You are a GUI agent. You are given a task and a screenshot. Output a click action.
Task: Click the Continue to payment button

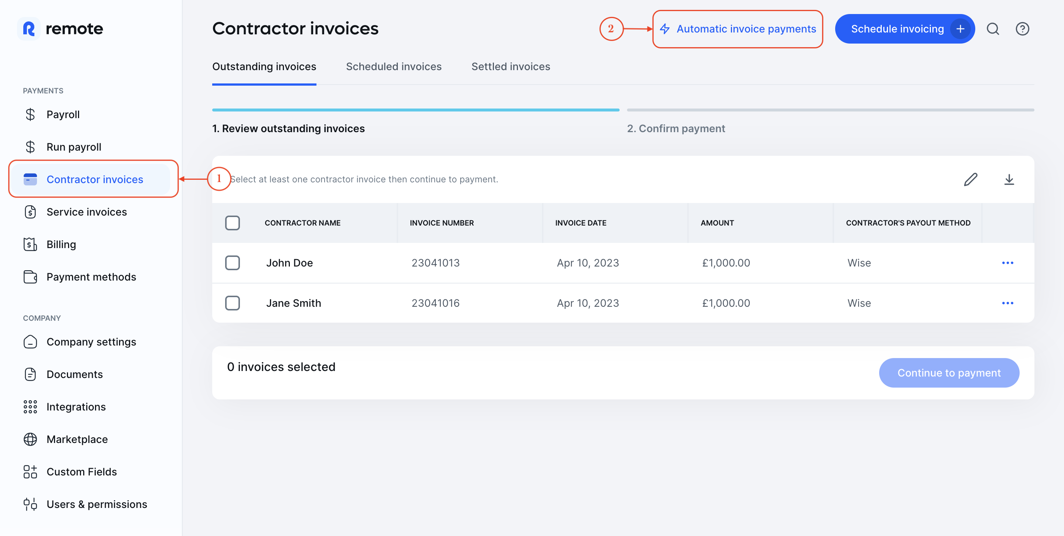949,373
